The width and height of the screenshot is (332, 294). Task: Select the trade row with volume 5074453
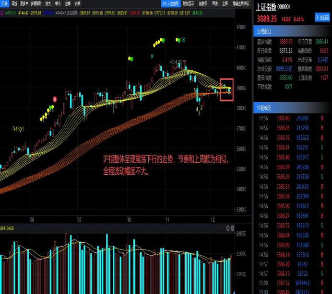click(x=293, y=283)
